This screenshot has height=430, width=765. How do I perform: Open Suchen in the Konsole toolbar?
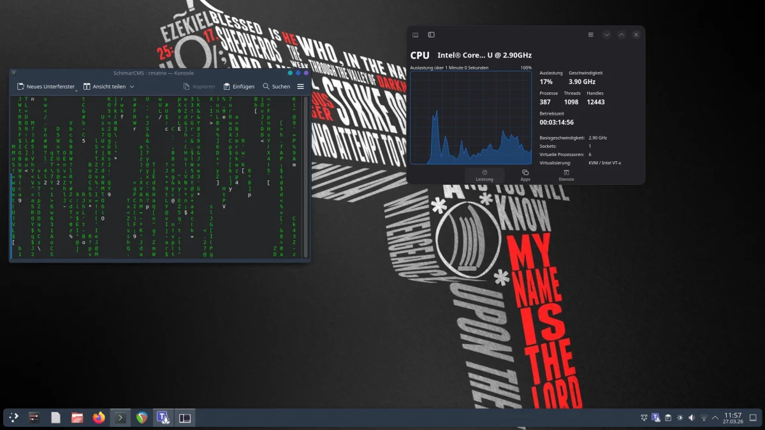click(276, 87)
